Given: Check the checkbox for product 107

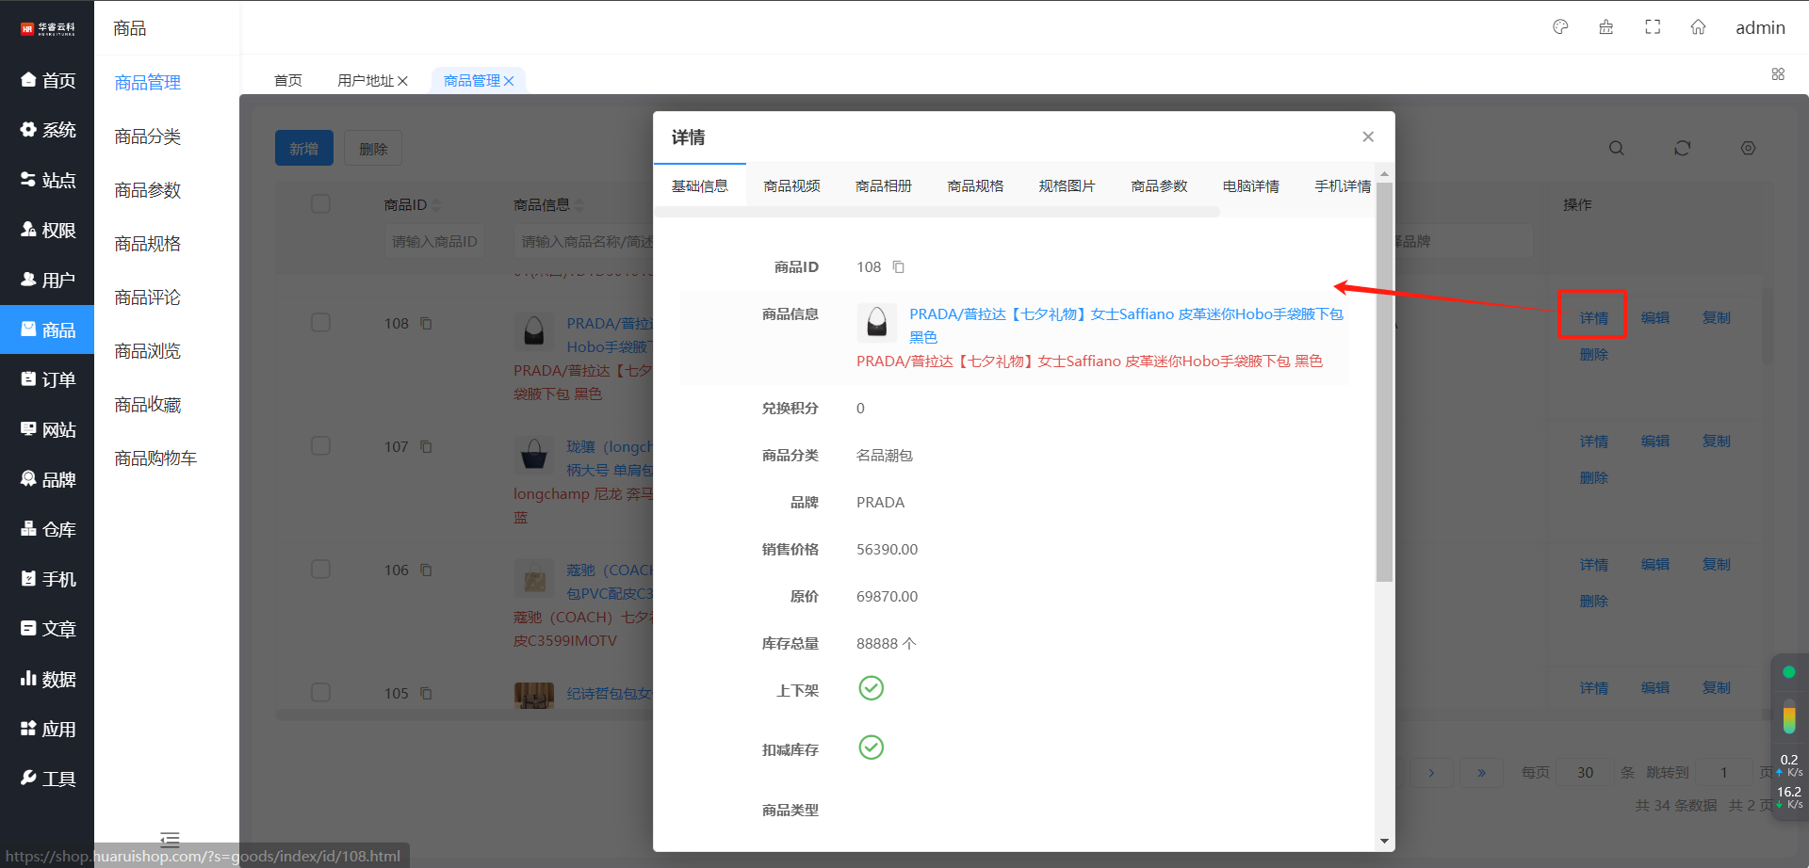Looking at the screenshot, I should click(320, 446).
